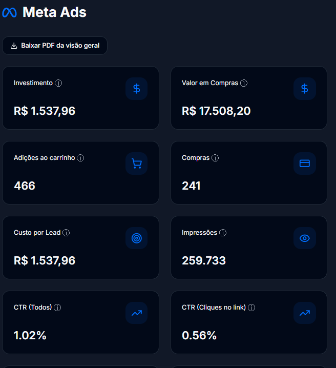The height and width of the screenshot is (368, 336).
Task: Click the target icon in Custo por Lead card
Action: coord(136,238)
